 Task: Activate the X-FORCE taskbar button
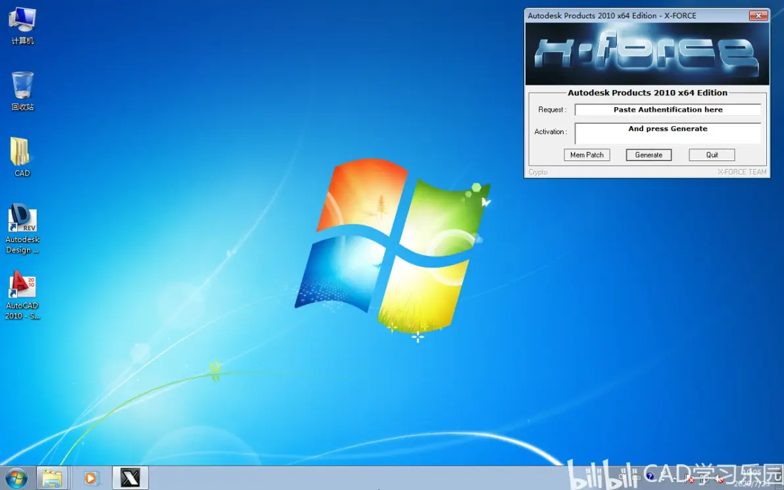point(130,479)
